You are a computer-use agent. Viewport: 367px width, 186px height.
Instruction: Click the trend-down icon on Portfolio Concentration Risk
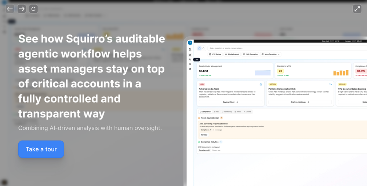(x=330, y=84)
